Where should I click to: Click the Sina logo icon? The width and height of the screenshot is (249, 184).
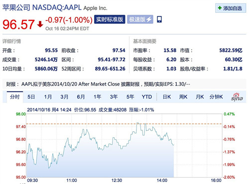tap(237, 97)
